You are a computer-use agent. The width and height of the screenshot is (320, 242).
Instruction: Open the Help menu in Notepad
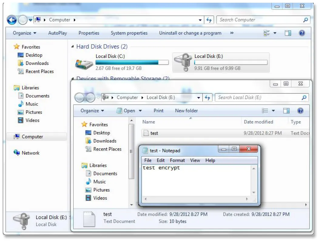[x=210, y=161]
